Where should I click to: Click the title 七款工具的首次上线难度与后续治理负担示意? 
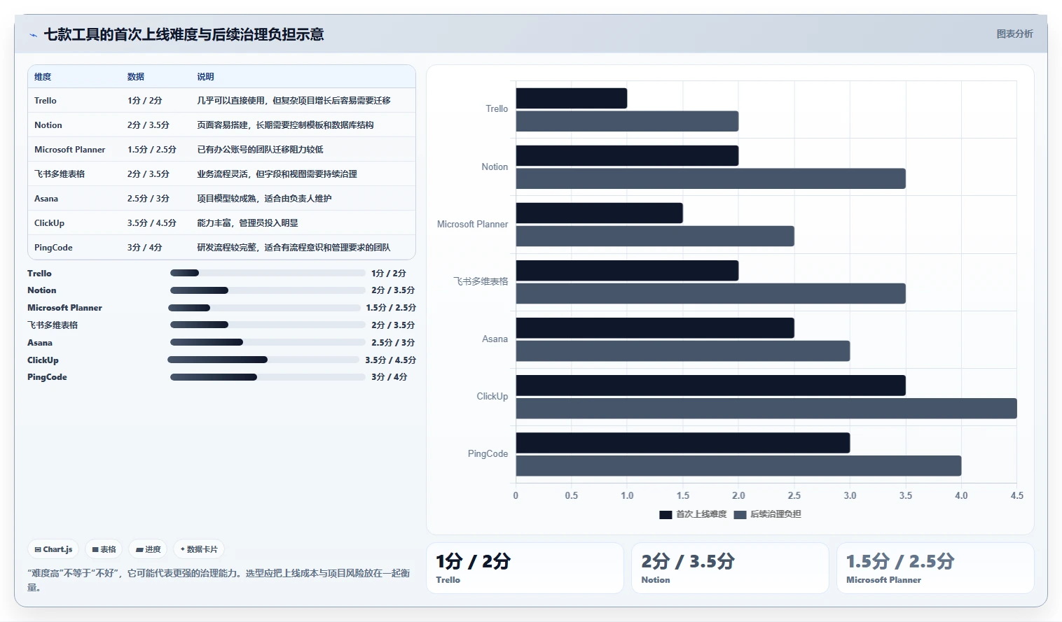click(x=184, y=34)
